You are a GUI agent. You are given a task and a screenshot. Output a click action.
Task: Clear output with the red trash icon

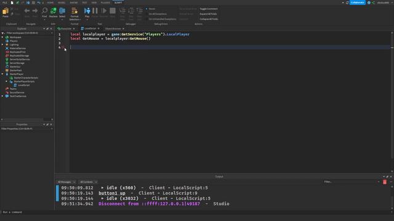tap(384, 182)
